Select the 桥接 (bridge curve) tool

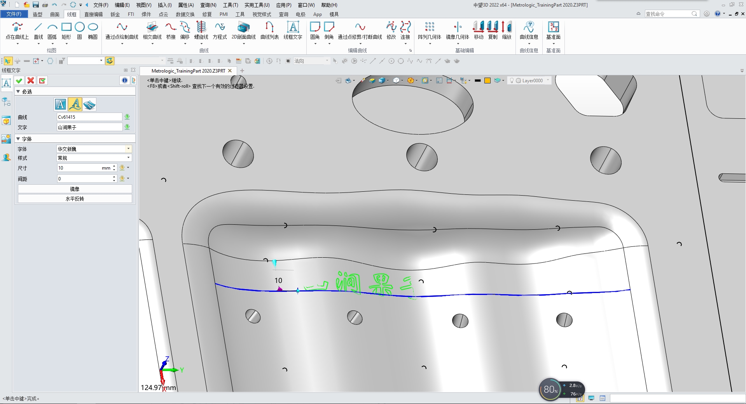coord(170,28)
